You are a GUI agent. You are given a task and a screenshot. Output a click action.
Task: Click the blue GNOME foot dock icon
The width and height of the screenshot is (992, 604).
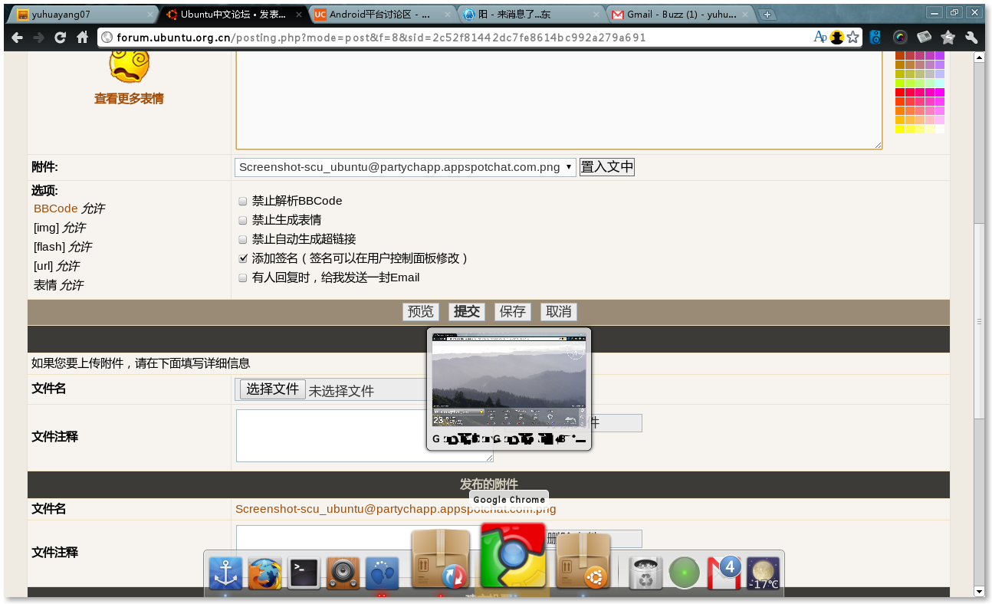point(382,573)
